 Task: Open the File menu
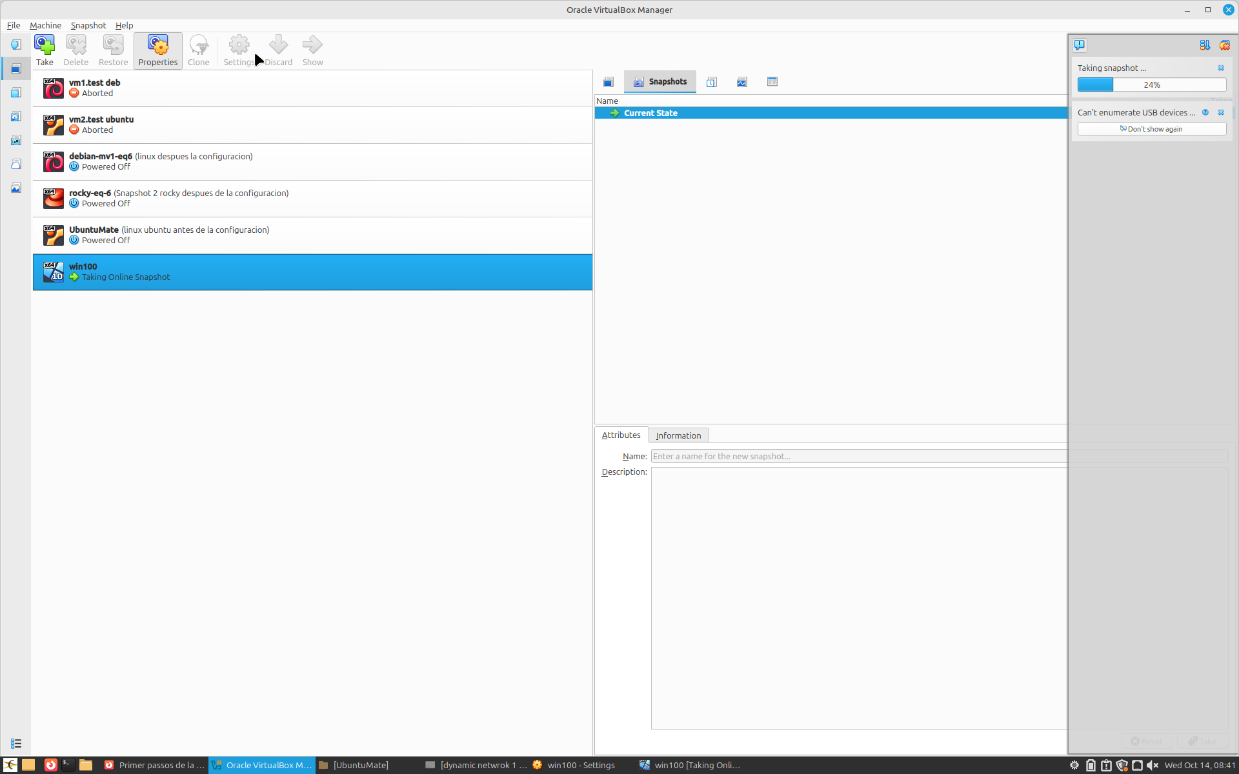[14, 25]
